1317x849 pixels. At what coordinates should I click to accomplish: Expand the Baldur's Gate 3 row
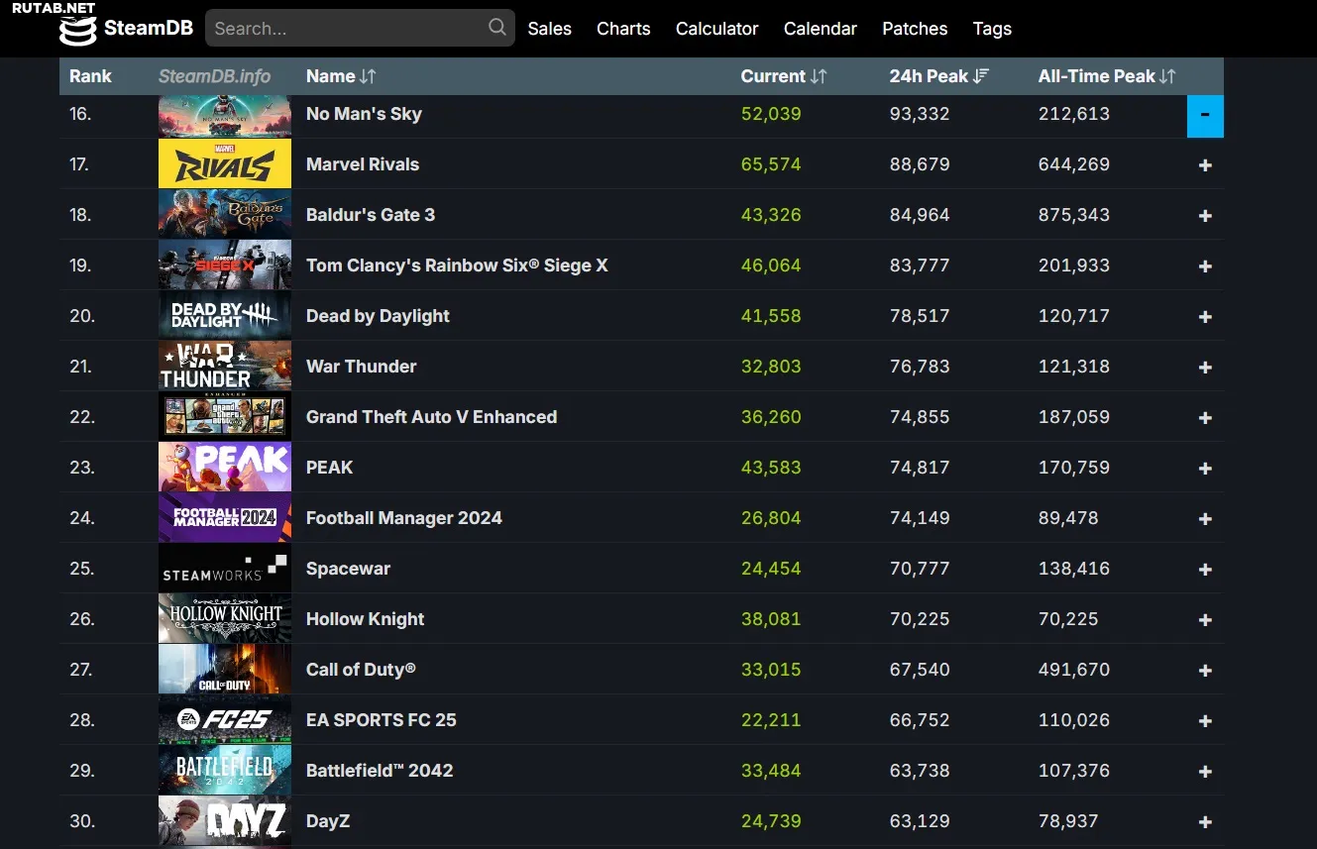(1205, 216)
